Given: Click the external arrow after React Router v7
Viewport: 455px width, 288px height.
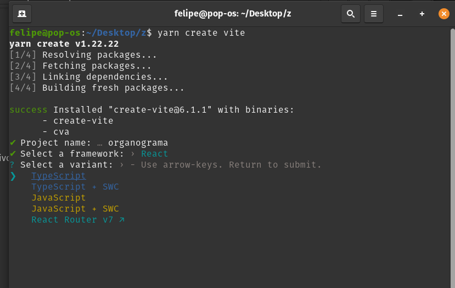Looking at the screenshot, I should (122, 220).
